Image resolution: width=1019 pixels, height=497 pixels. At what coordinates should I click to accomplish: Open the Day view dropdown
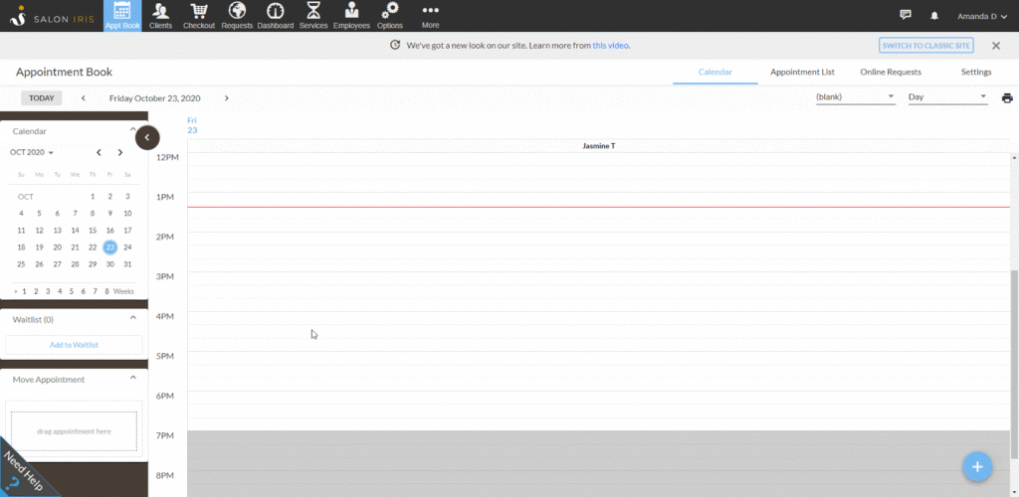coord(946,97)
